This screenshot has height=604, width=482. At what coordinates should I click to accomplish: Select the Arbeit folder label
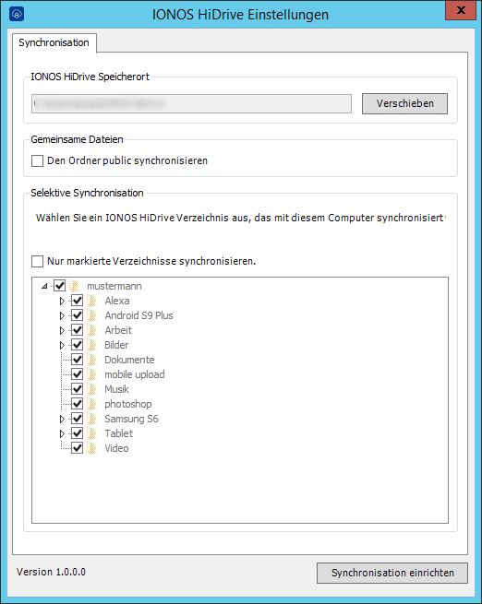click(x=118, y=330)
